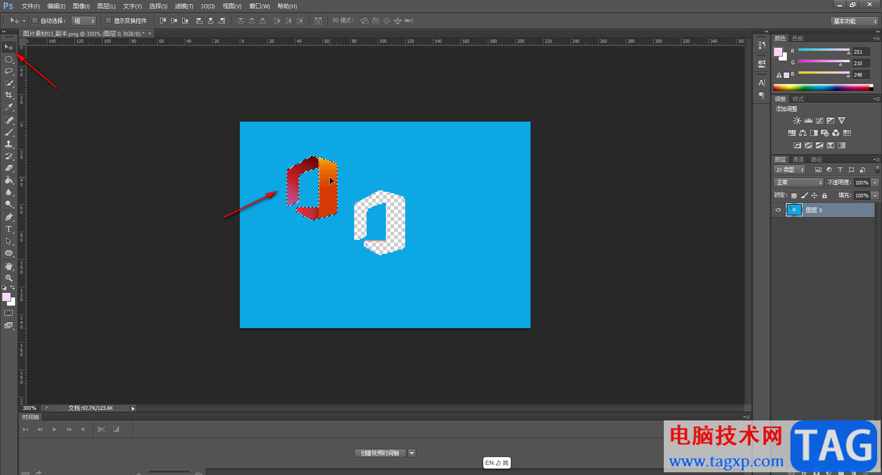Open the Layers panel flyout menu
This screenshot has width=882, height=475.
[x=876, y=159]
